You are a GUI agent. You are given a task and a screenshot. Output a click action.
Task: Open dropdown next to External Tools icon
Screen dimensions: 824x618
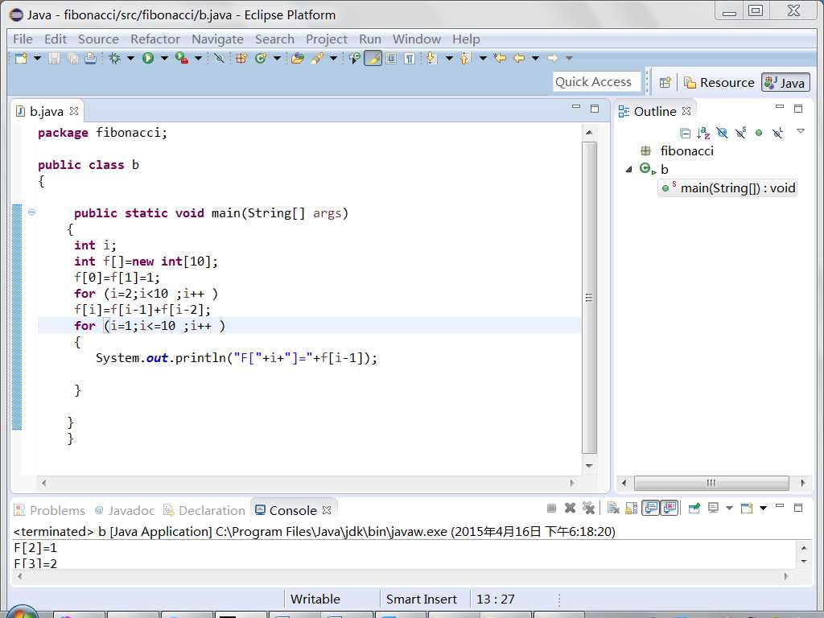point(198,58)
